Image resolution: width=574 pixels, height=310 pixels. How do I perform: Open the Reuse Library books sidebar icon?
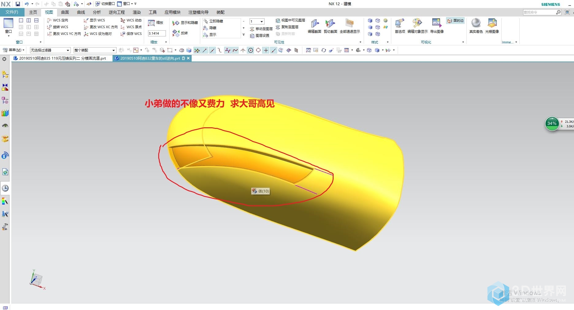pos(5,113)
